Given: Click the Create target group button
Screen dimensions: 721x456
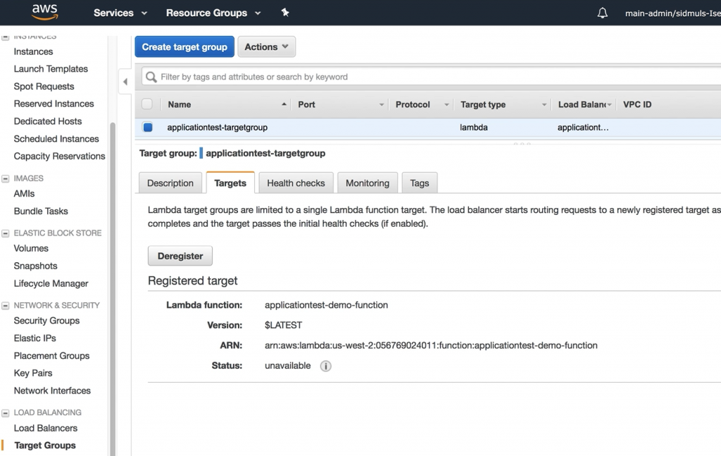Looking at the screenshot, I should point(184,47).
